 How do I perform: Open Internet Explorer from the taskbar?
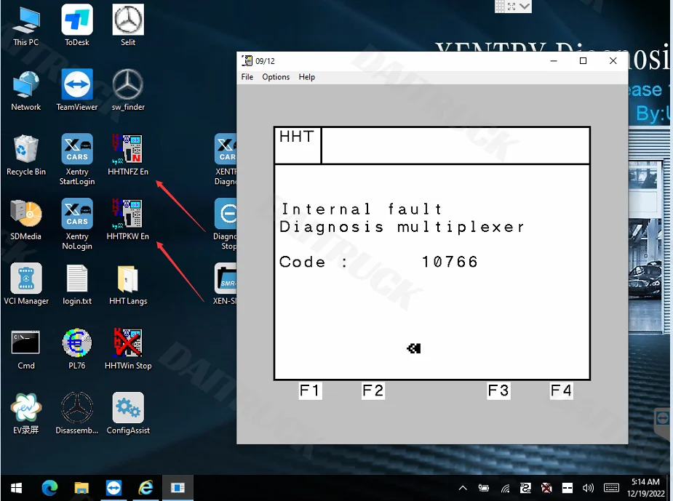pos(146,488)
